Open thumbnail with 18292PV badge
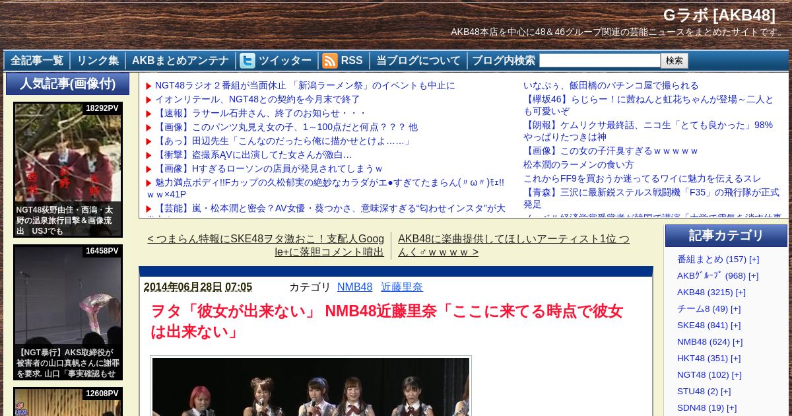Screen dimensions: 792x416 [68, 170]
